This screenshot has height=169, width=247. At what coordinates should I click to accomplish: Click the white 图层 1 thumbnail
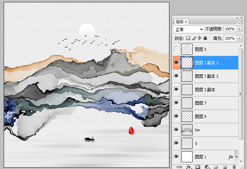click(x=187, y=157)
